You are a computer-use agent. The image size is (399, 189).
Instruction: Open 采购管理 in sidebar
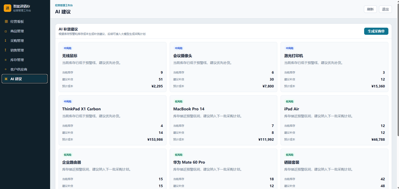(24, 41)
